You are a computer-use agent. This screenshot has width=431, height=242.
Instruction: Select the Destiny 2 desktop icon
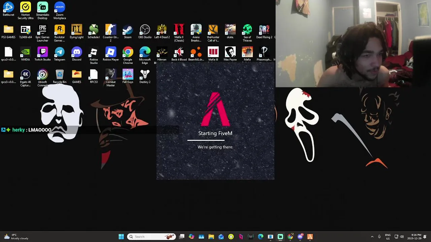coord(145,76)
